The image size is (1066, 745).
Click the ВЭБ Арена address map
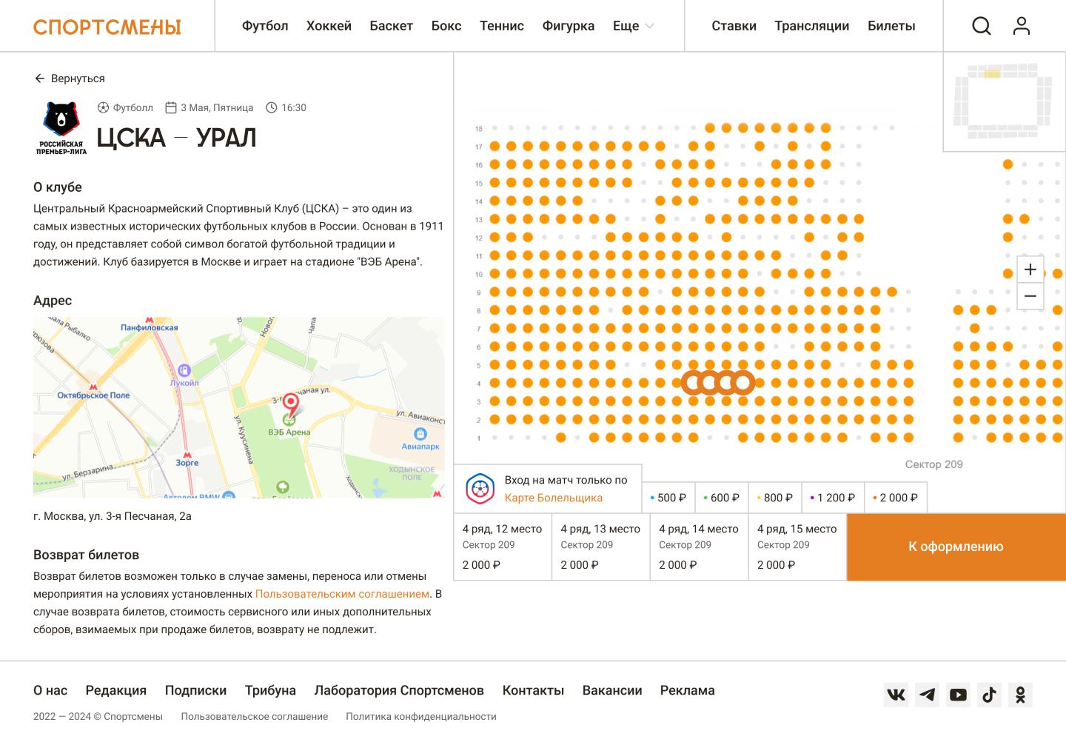(238, 407)
